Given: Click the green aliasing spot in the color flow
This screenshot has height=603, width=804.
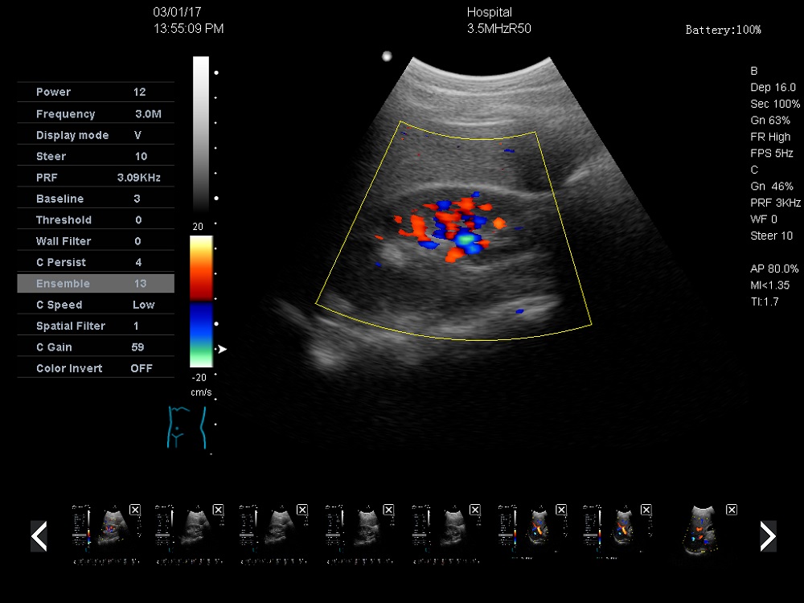Looking at the screenshot, I should pos(465,239).
